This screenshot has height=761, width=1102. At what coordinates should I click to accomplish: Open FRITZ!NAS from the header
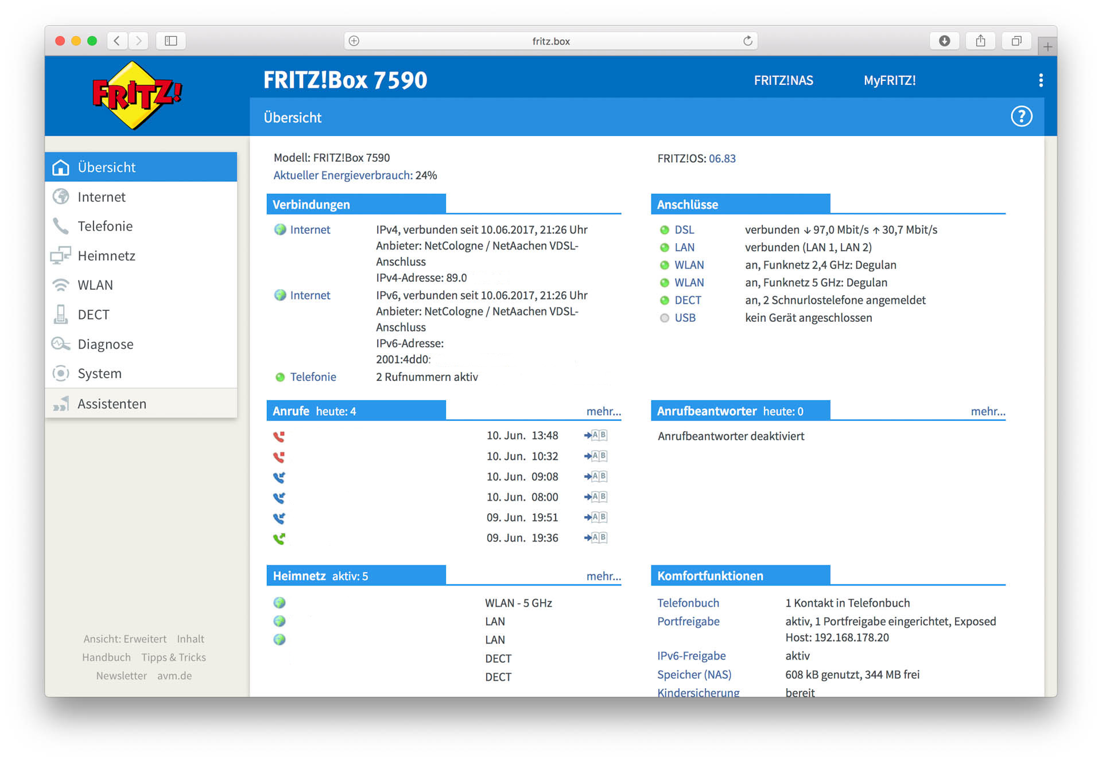[x=783, y=80]
